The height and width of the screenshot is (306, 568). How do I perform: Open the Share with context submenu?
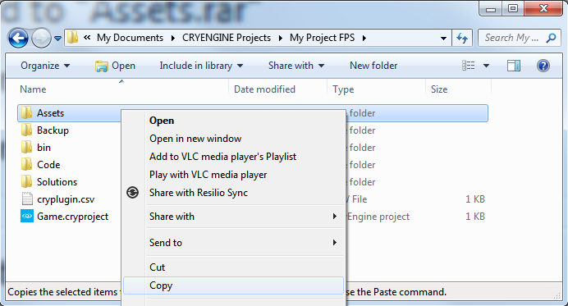(234, 217)
